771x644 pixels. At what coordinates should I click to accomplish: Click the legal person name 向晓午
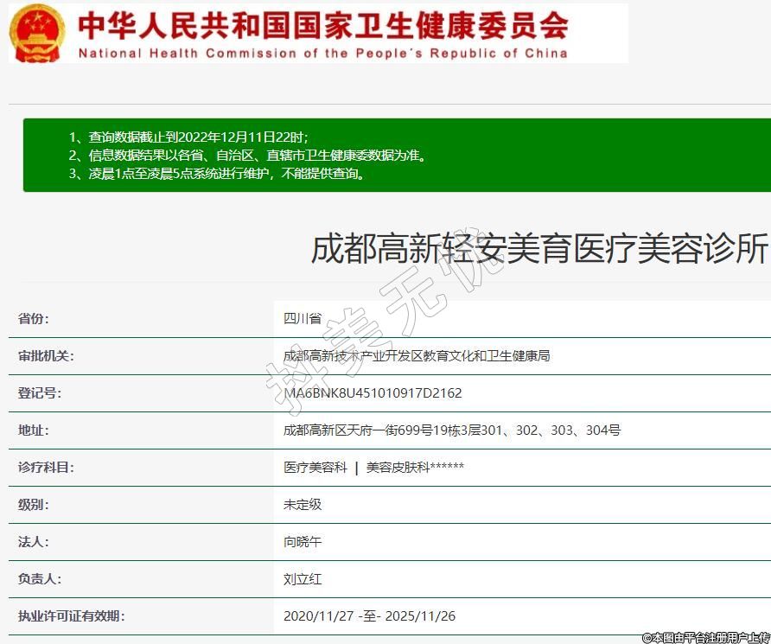pos(303,542)
